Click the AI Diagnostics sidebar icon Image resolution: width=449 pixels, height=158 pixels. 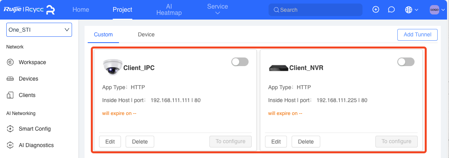tap(10, 145)
